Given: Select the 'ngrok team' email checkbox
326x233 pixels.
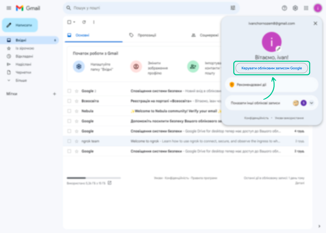Looking at the screenshot, I should tap(69, 141).
